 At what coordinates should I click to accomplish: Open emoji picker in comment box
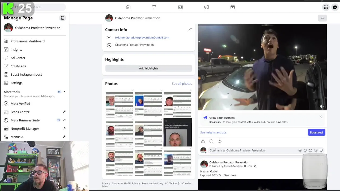[x=305, y=150]
